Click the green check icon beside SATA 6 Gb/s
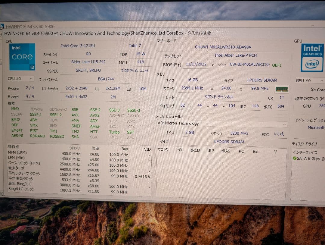This screenshot has height=245, width=325. click(294, 159)
